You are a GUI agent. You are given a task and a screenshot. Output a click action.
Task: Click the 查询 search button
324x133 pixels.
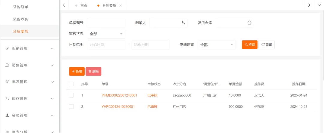coord(250,45)
